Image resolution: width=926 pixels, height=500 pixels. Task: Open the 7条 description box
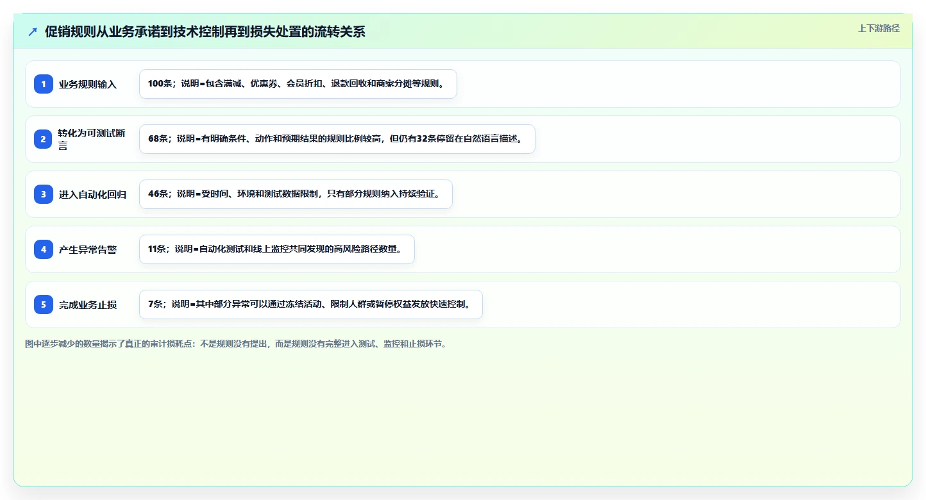point(311,304)
